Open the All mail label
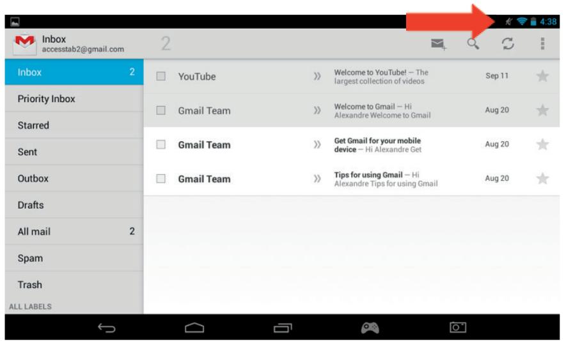The image size is (566, 341). click(74, 231)
